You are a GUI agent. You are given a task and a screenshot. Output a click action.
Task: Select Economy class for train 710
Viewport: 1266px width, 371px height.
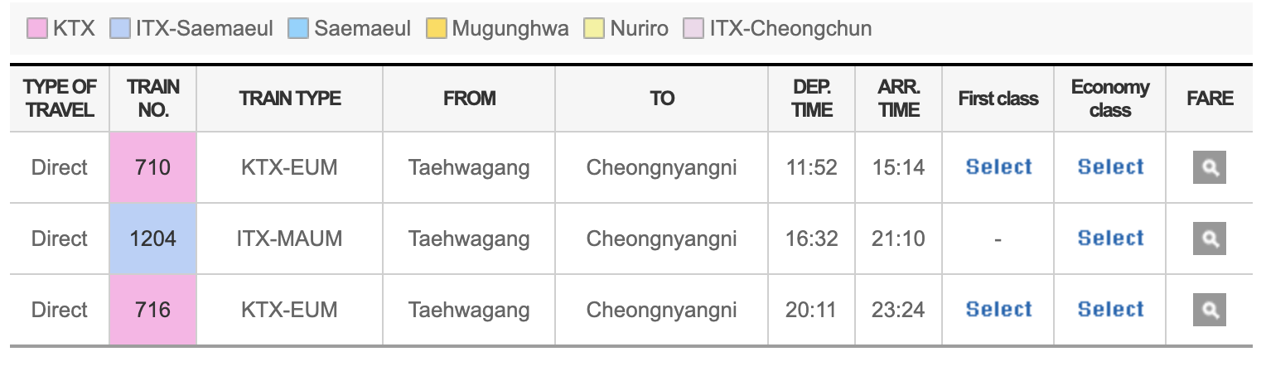click(x=1110, y=167)
